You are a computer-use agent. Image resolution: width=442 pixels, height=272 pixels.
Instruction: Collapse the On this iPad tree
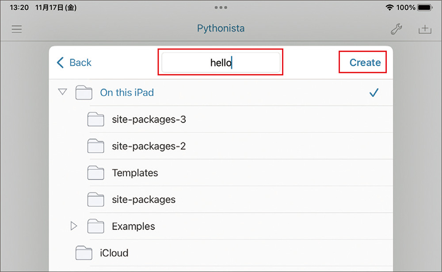(x=62, y=92)
